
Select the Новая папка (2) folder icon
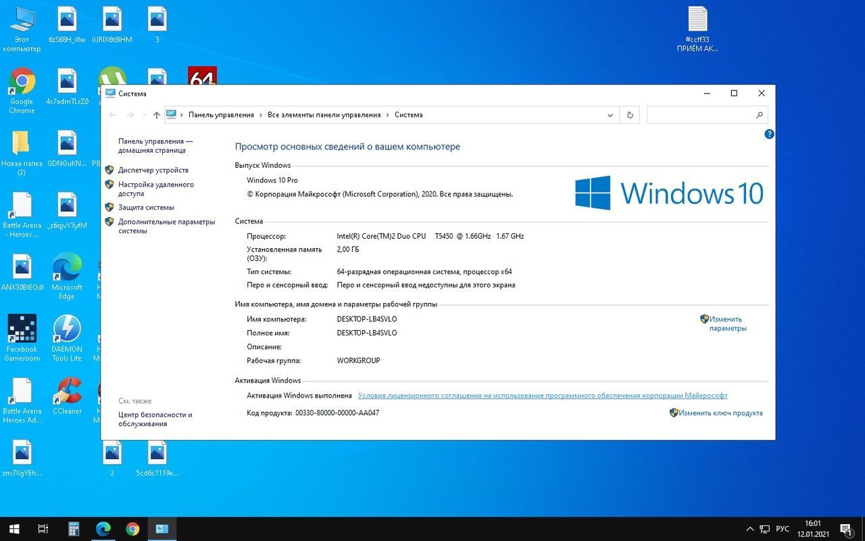click(x=22, y=153)
